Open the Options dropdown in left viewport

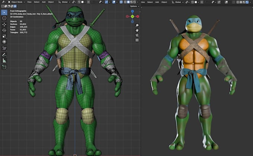(134, 6)
